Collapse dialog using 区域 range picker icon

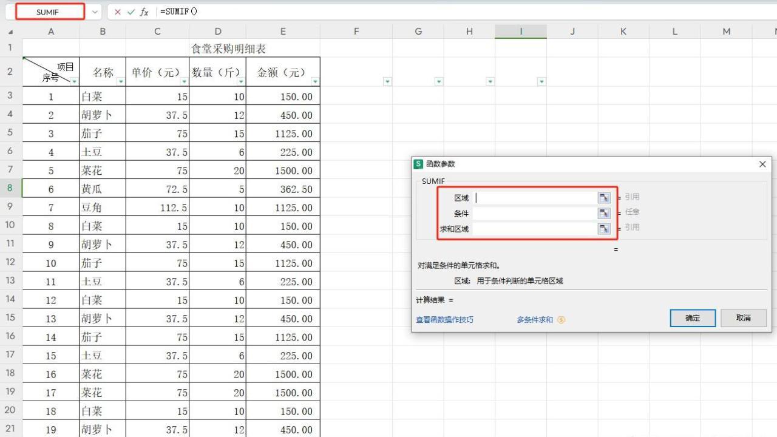(x=603, y=197)
